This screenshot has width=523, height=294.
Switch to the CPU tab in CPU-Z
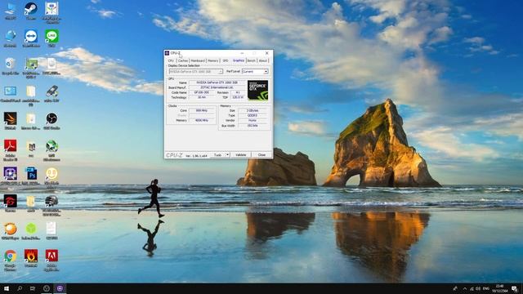pos(171,60)
